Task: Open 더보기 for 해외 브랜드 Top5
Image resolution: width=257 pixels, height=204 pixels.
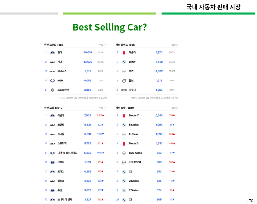Action: (x=174, y=45)
